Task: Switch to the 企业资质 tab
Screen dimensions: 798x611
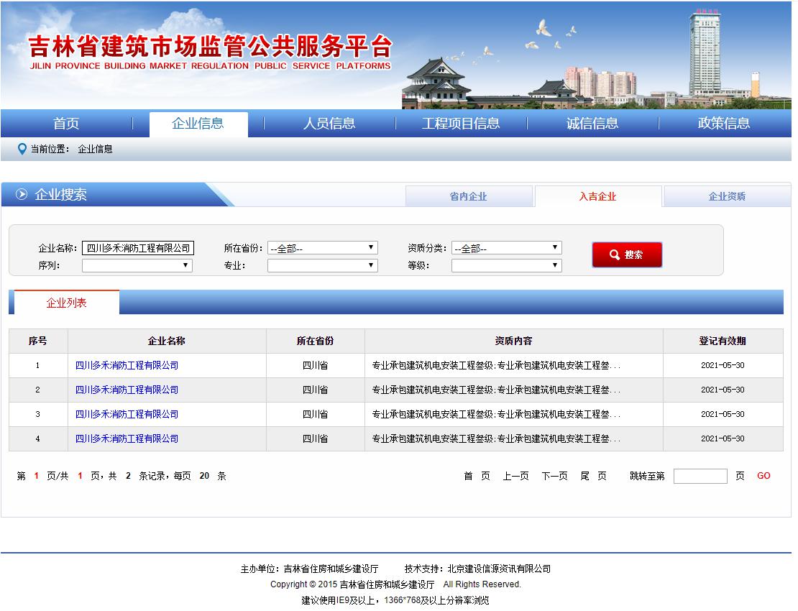Action: (727, 196)
